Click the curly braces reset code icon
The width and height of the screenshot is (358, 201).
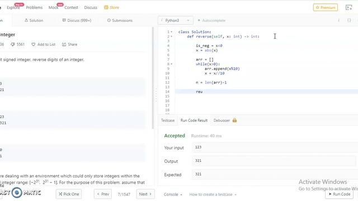point(349,20)
